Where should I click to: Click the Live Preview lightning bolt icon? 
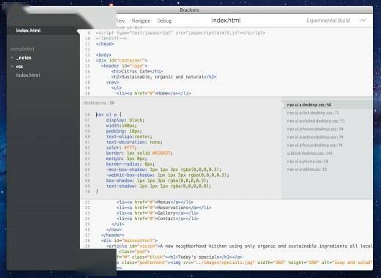(x=363, y=21)
